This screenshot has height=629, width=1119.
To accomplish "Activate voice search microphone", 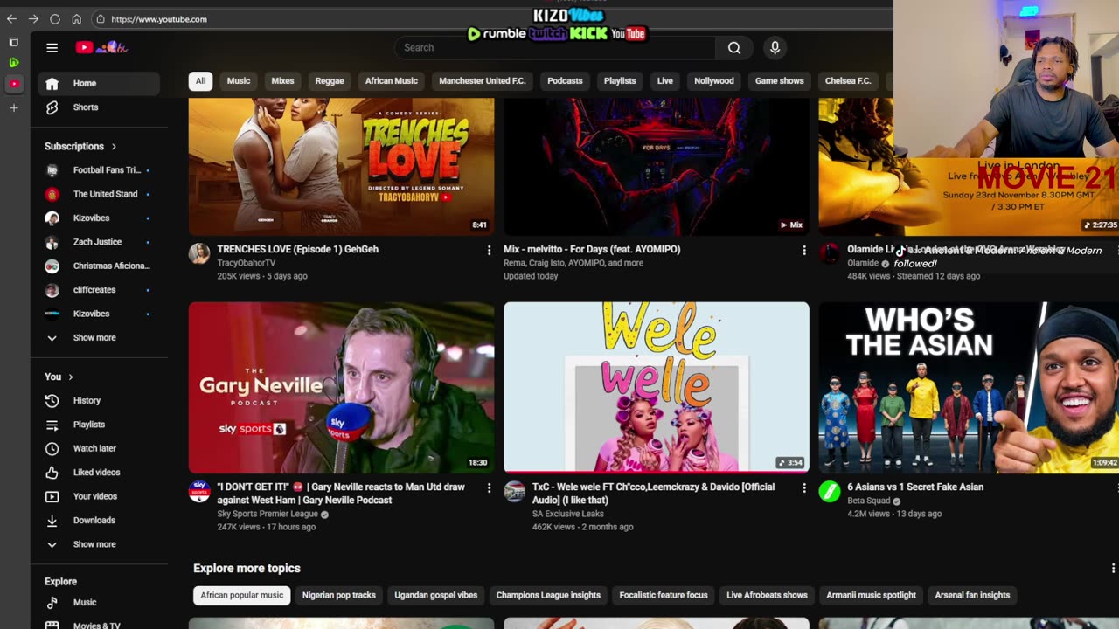I will coord(775,48).
